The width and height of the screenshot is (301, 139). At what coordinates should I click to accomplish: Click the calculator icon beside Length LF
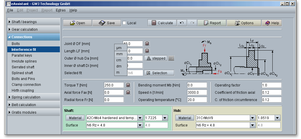point(147,51)
